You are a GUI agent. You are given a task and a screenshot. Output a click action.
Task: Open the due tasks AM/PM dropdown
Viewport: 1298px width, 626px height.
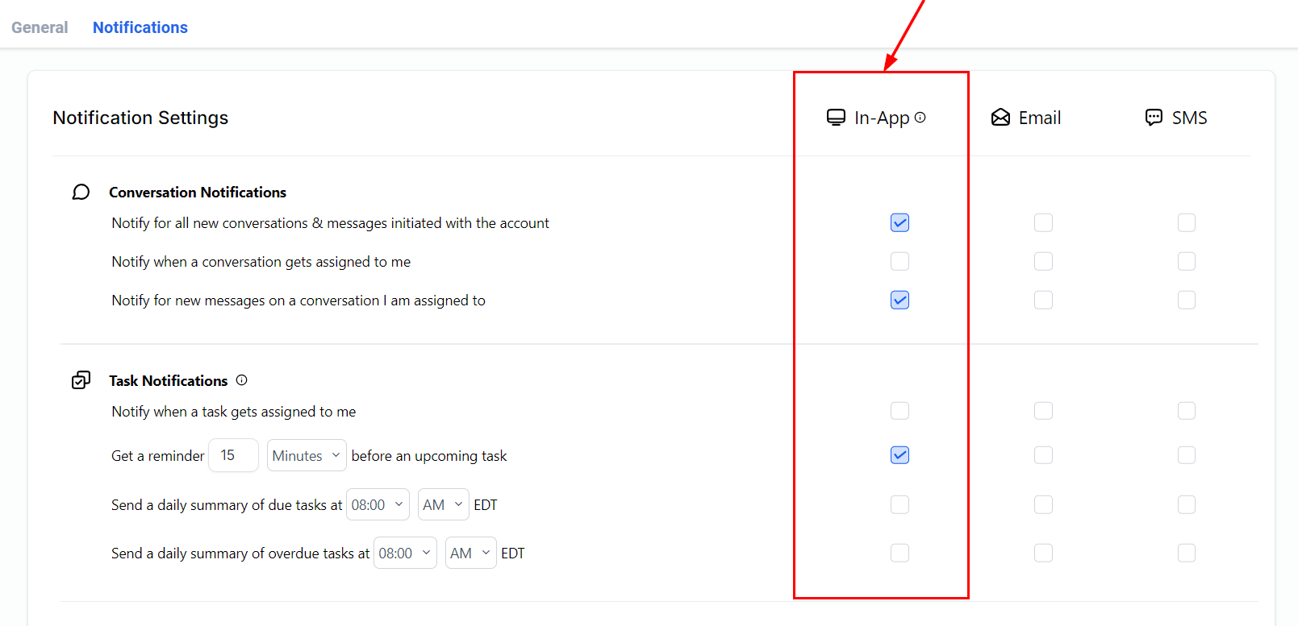click(x=443, y=504)
